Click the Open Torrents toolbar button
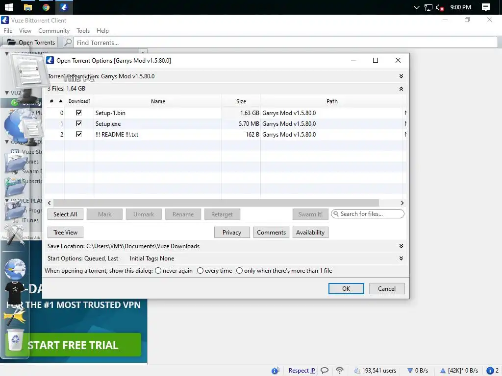 [31, 43]
